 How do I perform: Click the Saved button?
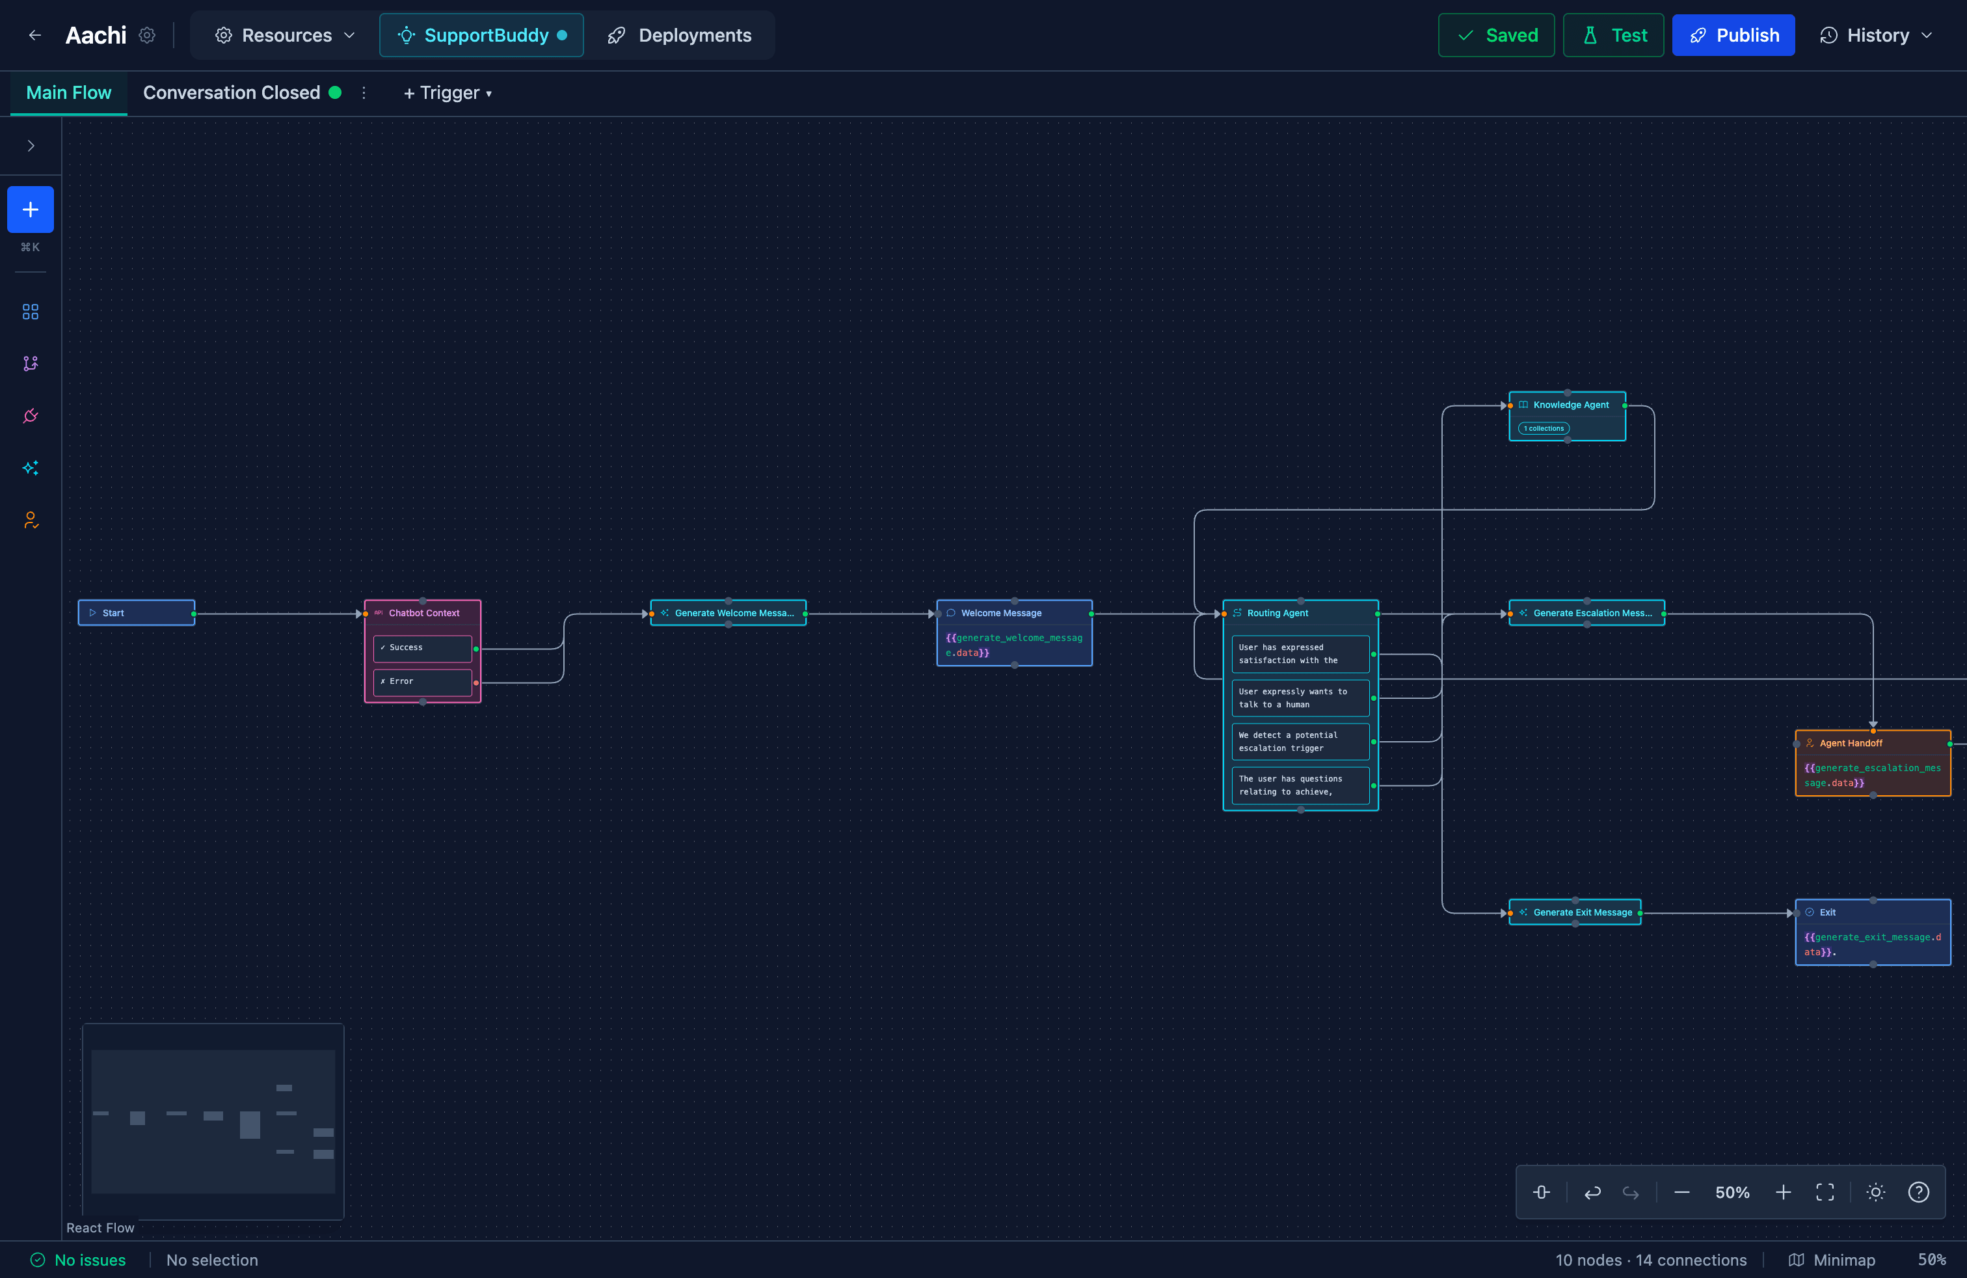(1496, 36)
